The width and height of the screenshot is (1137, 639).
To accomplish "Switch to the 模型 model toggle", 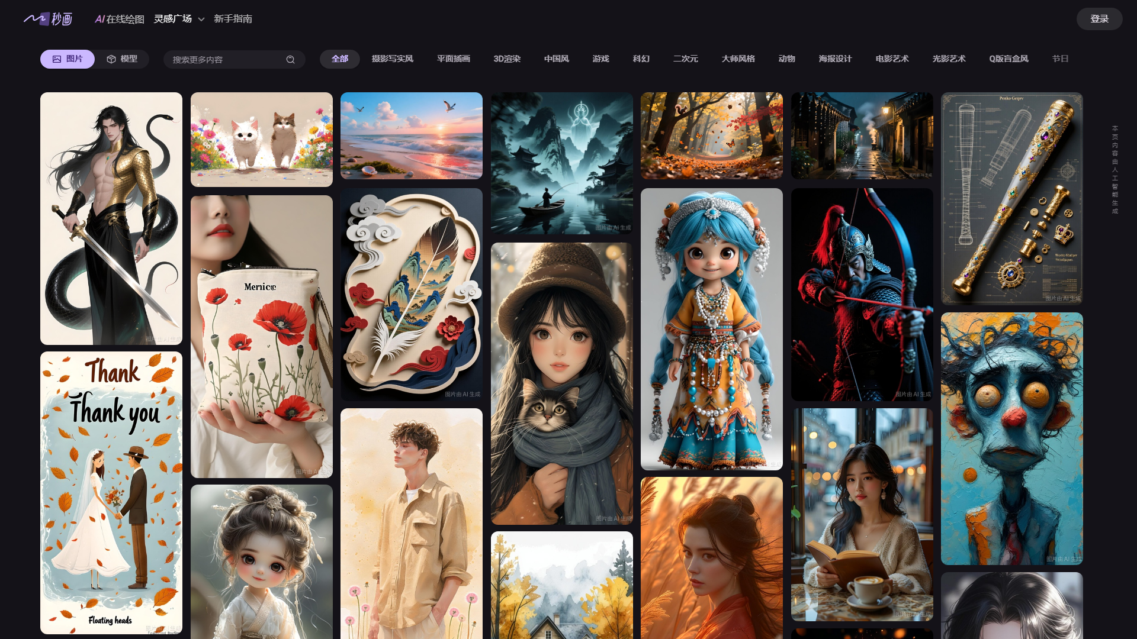I will tap(122, 59).
